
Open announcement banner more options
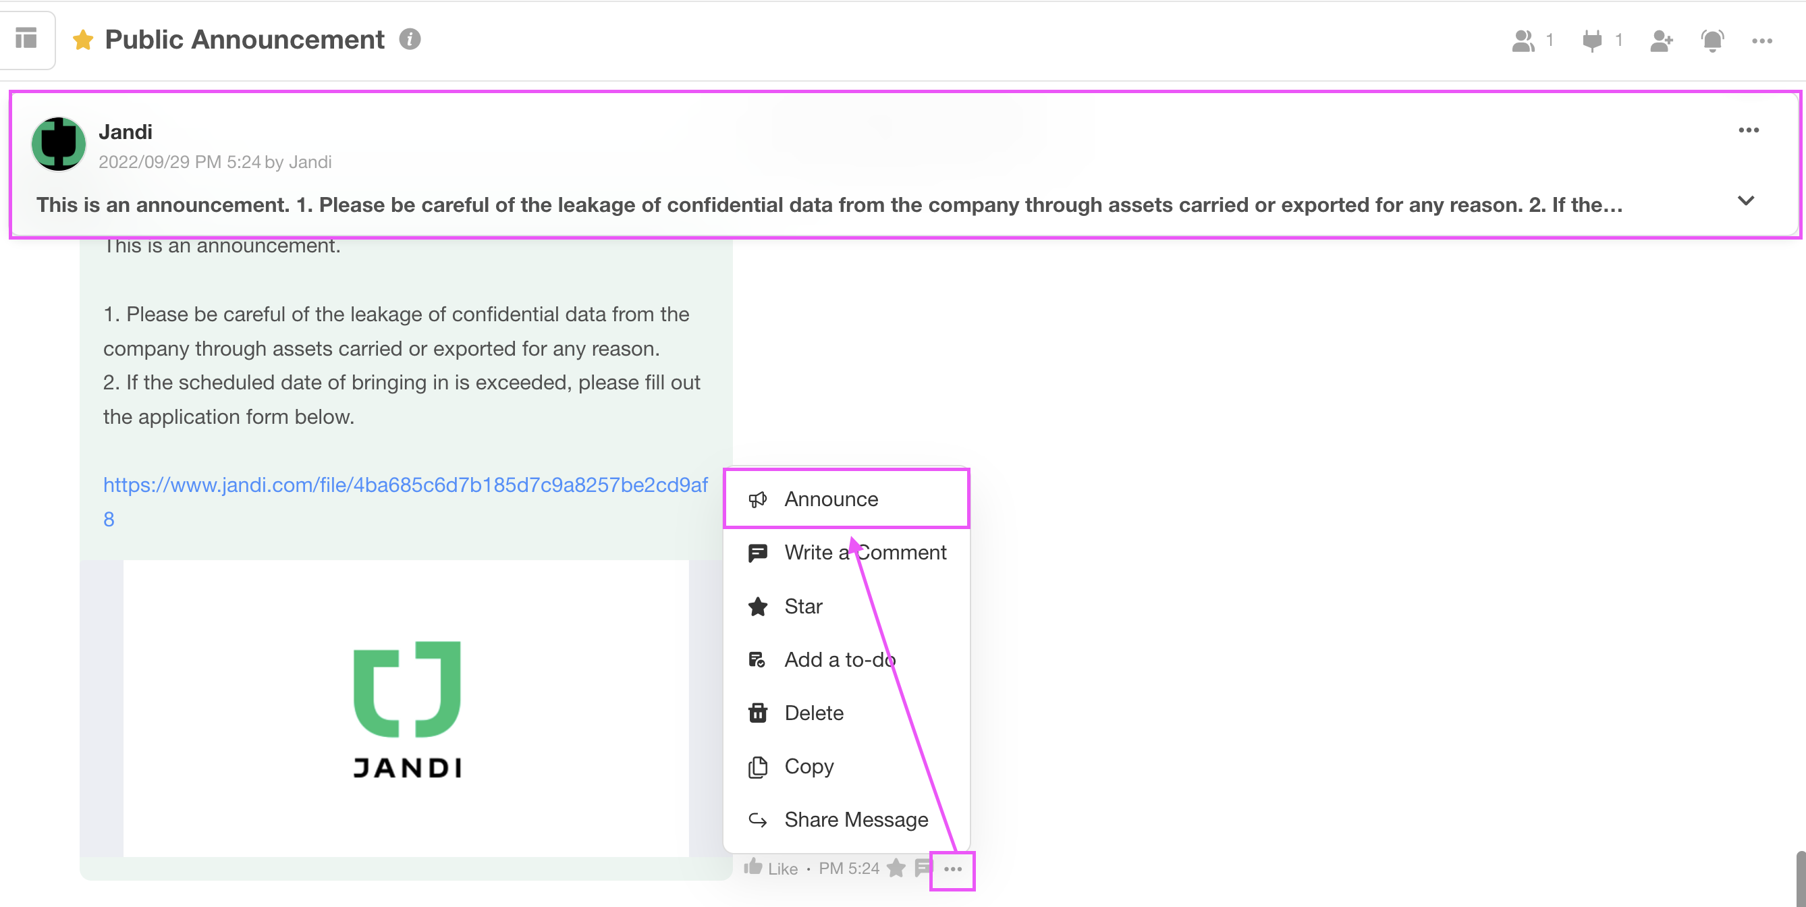point(1749,130)
